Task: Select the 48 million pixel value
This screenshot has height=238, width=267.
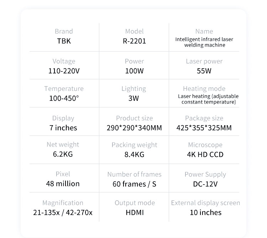Action: 63,184
